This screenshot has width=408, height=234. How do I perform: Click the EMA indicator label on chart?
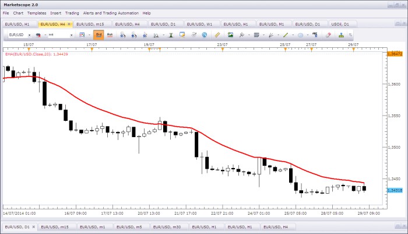coord(36,54)
